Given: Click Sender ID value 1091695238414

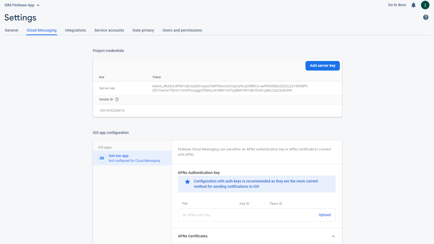Looking at the screenshot, I should (x=112, y=111).
